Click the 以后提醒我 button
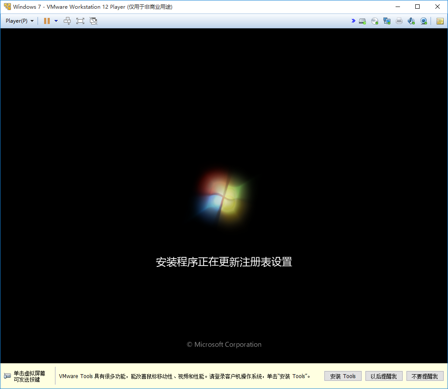 384,376
